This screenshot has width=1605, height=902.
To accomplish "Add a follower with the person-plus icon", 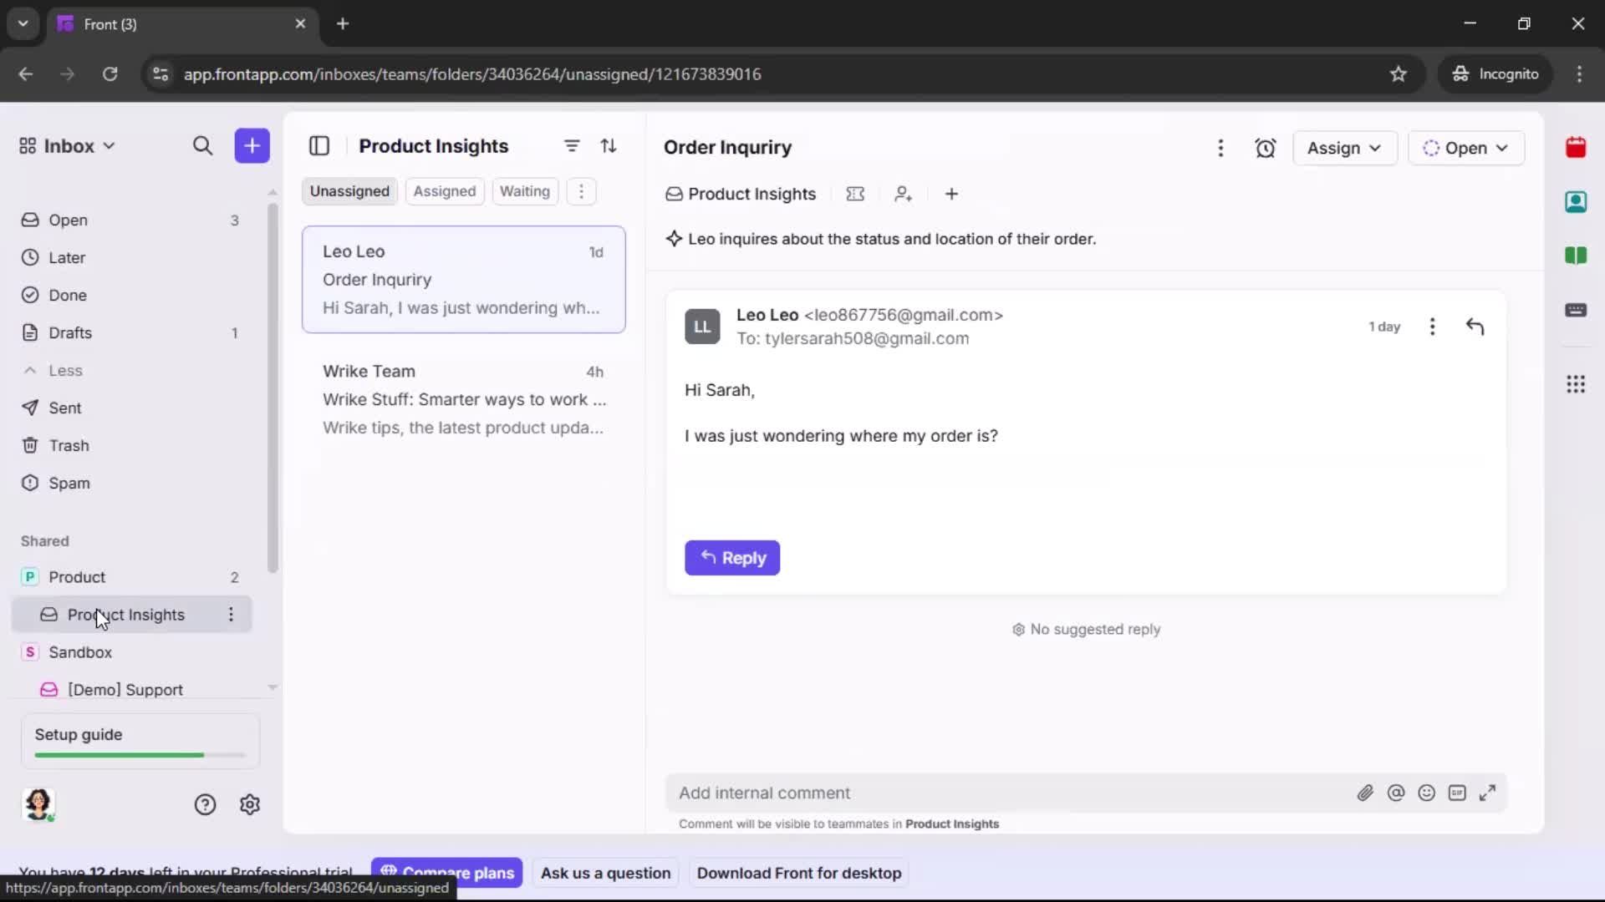I will coord(904,194).
